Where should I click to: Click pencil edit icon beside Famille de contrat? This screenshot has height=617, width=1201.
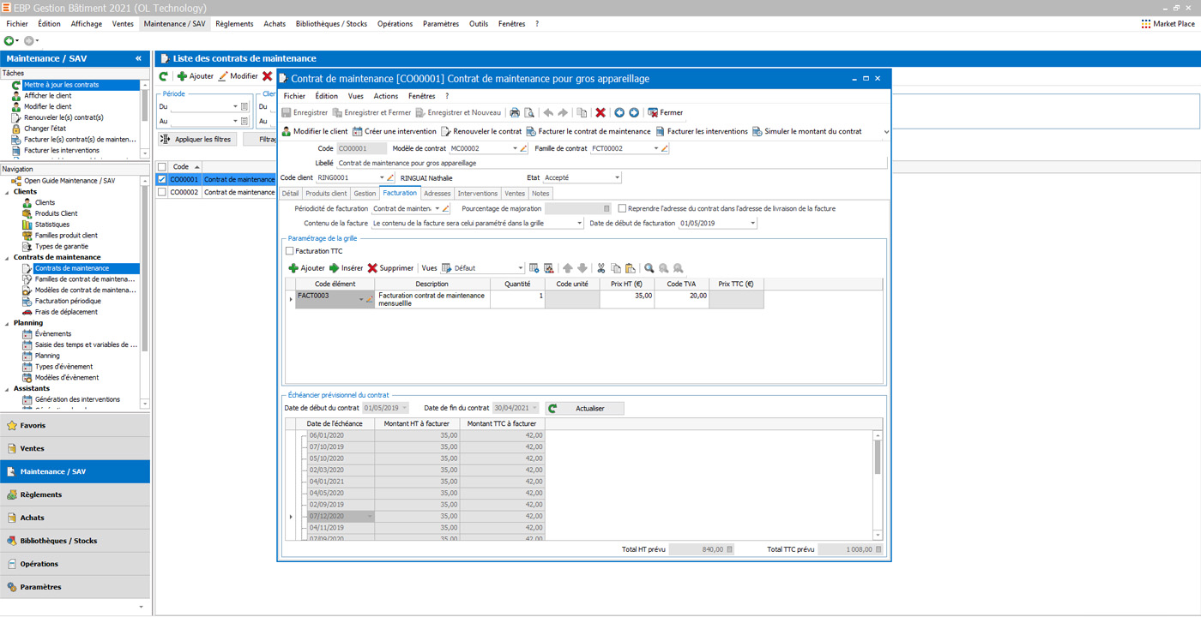pos(664,149)
